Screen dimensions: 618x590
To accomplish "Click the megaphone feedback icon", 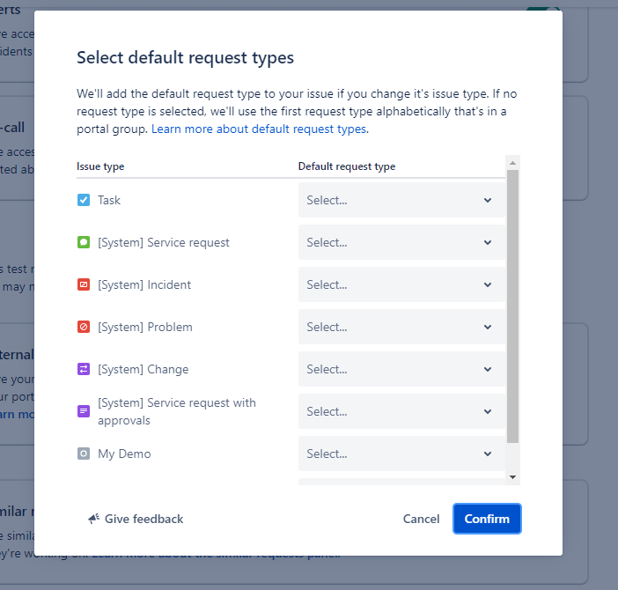I will pyautogui.click(x=93, y=519).
